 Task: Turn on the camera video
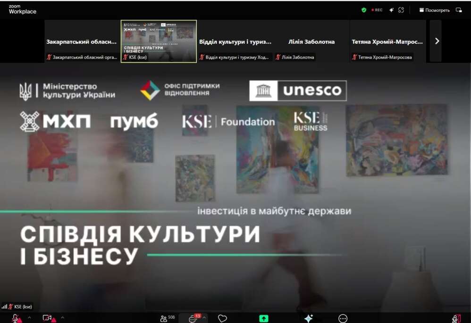click(x=48, y=318)
